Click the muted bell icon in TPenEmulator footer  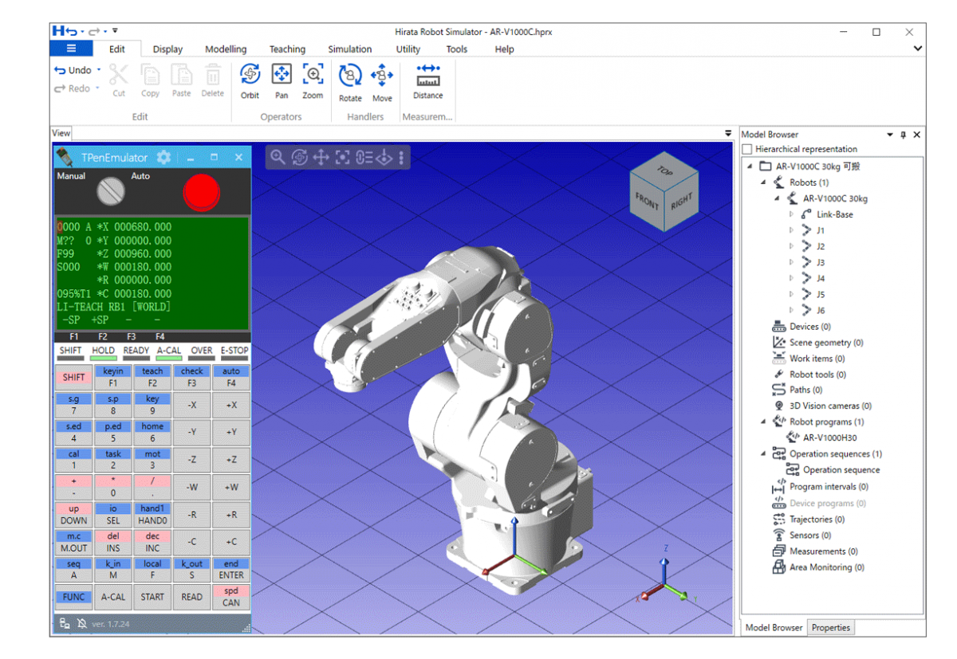[x=82, y=623]
